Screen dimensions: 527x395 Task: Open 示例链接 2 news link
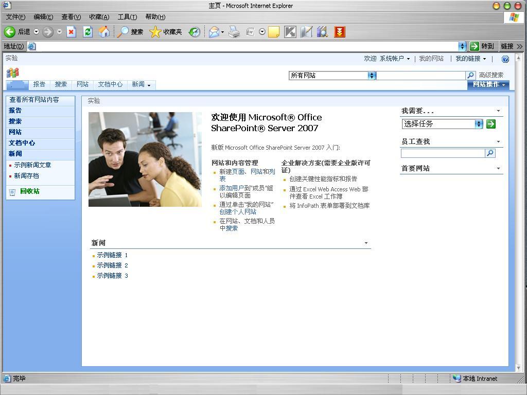click(x=112, y=265)
